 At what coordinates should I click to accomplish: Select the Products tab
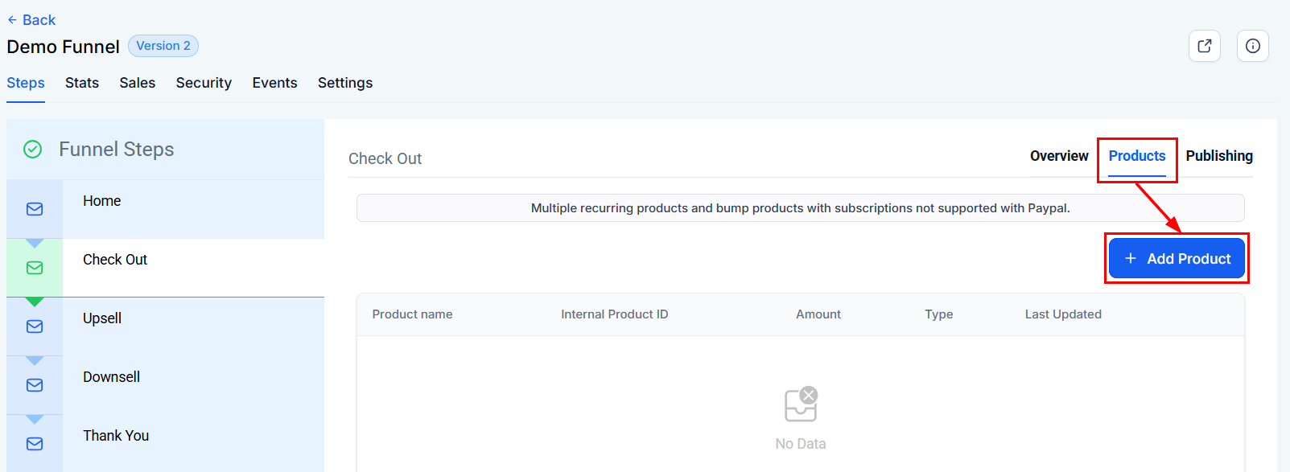pyautogui.click(x=1137, y=156)
